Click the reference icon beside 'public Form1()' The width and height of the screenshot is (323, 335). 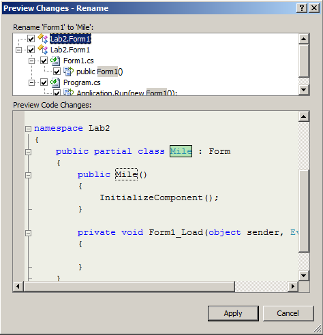tap(68, 71)
